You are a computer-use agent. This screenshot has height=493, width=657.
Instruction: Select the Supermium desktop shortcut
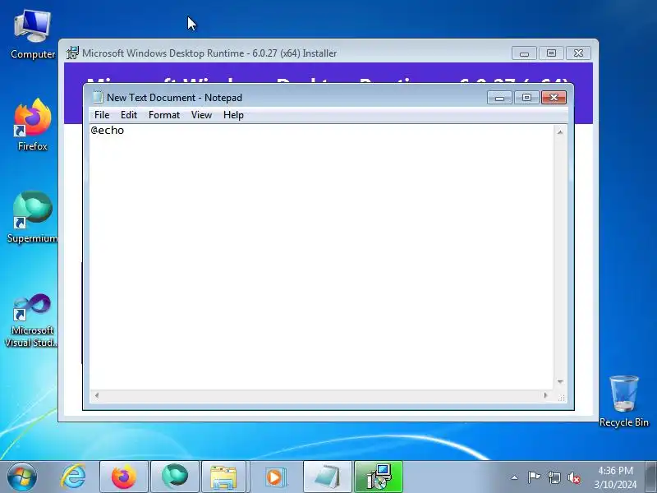33,217
